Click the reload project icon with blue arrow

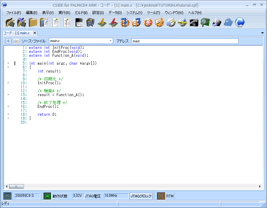click(21, 22)
